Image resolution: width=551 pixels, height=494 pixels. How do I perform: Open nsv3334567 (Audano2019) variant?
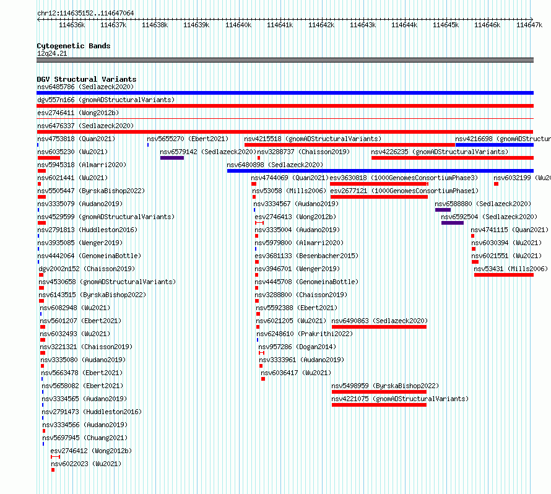(296, 204)
